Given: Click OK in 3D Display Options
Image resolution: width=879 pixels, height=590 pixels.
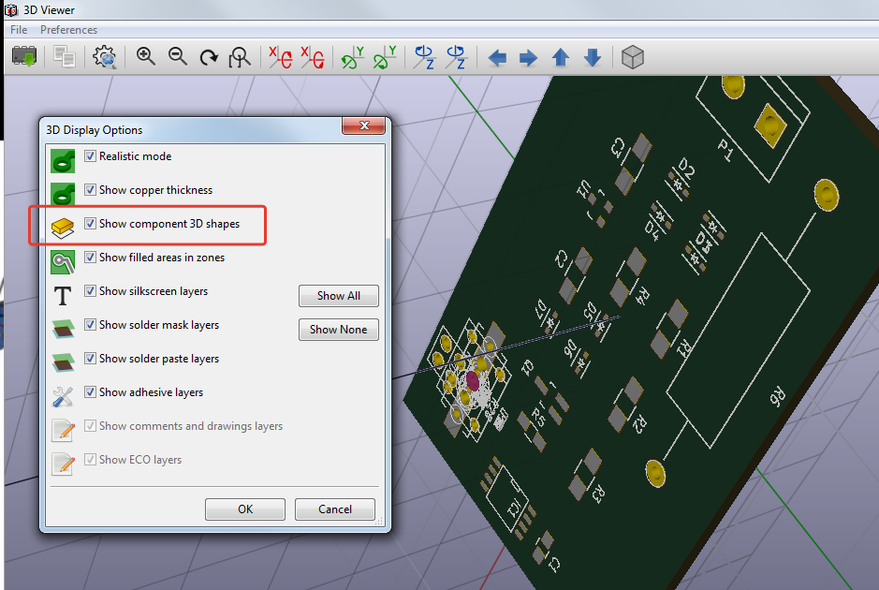Looking at the screenshot, I should [245, 509].
